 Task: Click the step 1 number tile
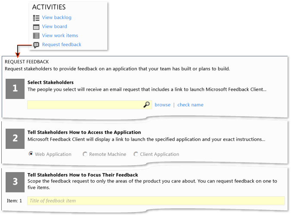click(15, 89)
